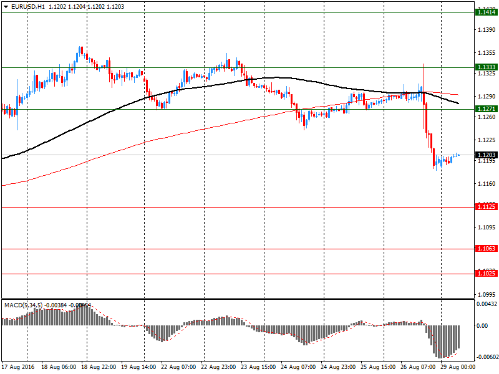This screenshot has height=374, width=499.
Task: Select the OHLC values 1.1202 1.1204 1.1202 1.1203
Action: [86, 7]
